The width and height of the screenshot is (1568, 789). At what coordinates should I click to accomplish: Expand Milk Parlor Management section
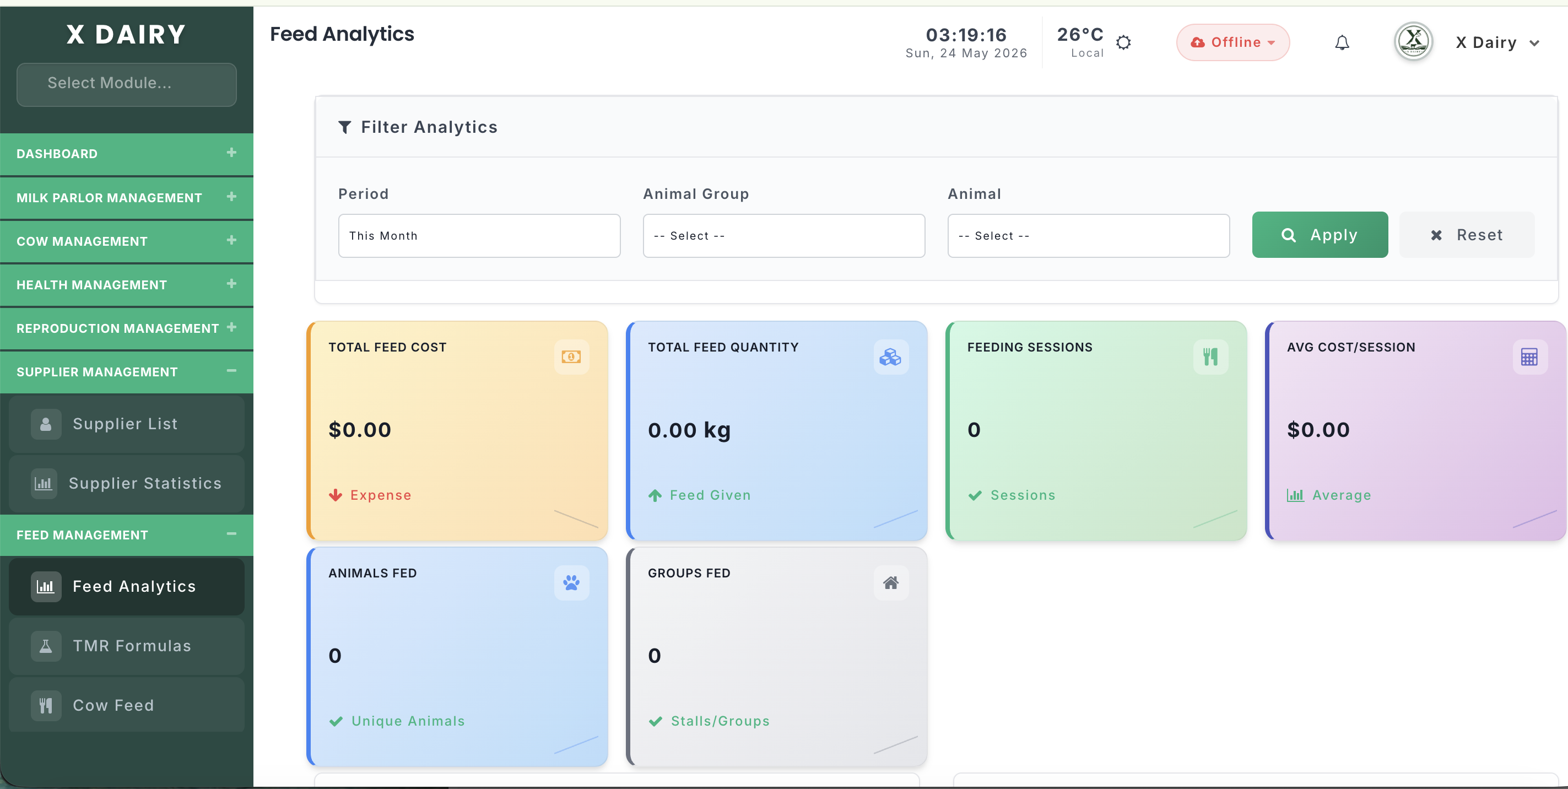pyautogui.click(x=127, y=198)
